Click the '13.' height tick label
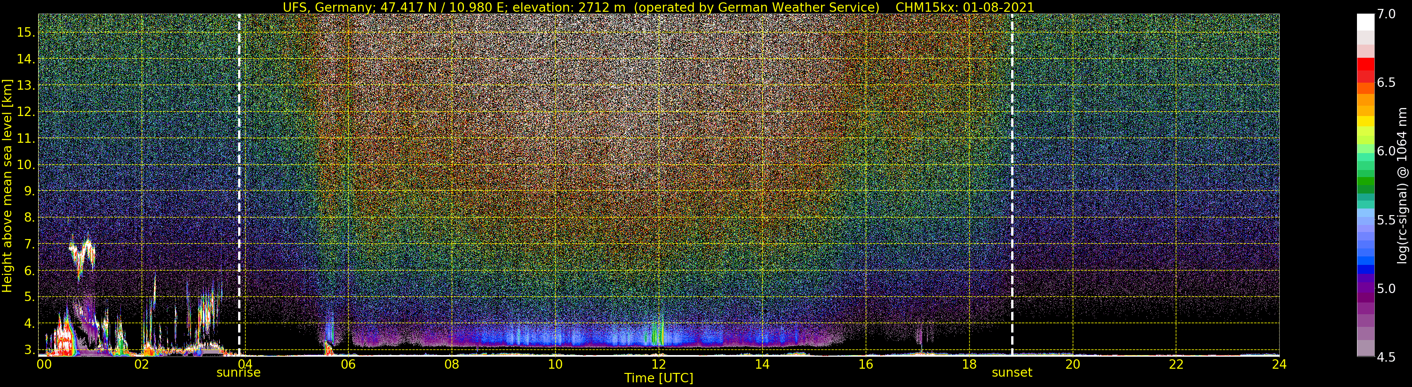The width and height of the screenshot is (1412, 387). click(26, 85)
